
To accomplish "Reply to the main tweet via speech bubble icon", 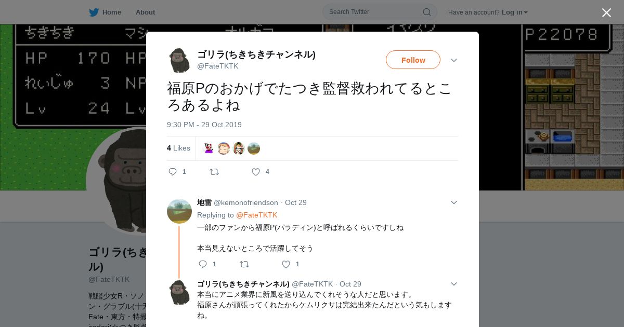I will tap(173, 172).
